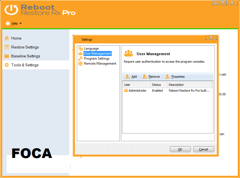240x178 pixels.
Task: Click the Add user icon
Action: [x=127, y=77]
